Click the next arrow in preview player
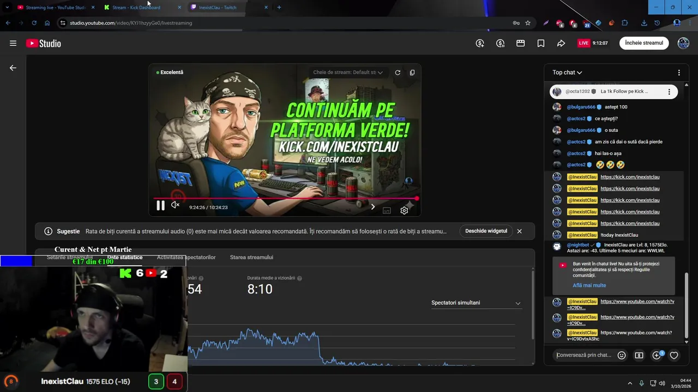Viewport: 698px width, 392px height. [x=373, y=207]
